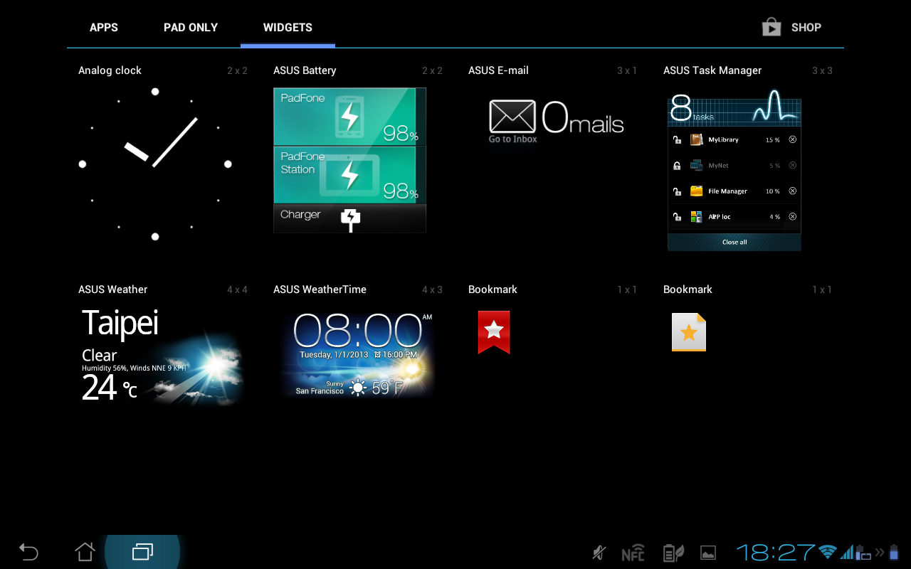Choose the ASUS E-mail envelope icon
The width and height of the screenshot is (911, 569).
pyautogui.click(x=512, y=117)
